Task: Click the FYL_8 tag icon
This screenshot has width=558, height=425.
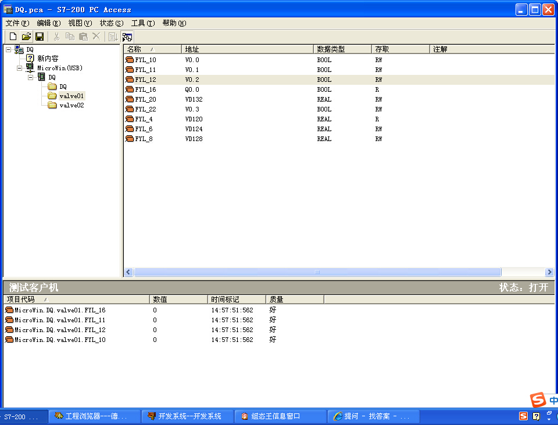Action: click(x=130, y=139)
